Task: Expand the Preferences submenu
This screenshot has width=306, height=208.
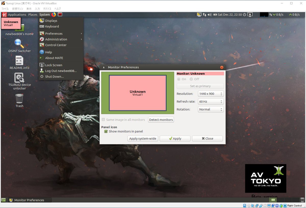Action: point(53,33)
